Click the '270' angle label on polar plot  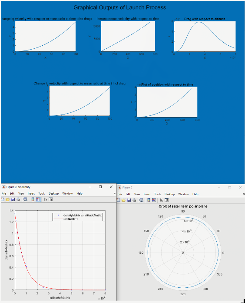coord(183,294)
